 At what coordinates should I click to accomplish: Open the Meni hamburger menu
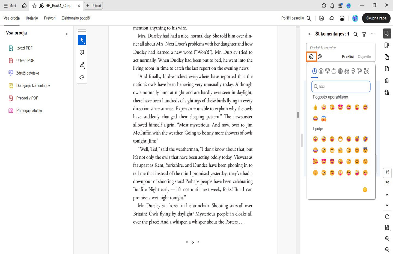click(x=10, y=5)
